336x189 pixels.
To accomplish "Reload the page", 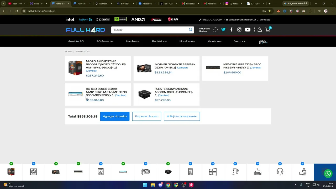I will 17,11.
